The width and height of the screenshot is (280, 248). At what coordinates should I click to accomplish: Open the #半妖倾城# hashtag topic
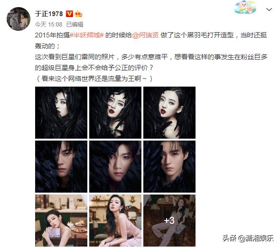point(86,35)
